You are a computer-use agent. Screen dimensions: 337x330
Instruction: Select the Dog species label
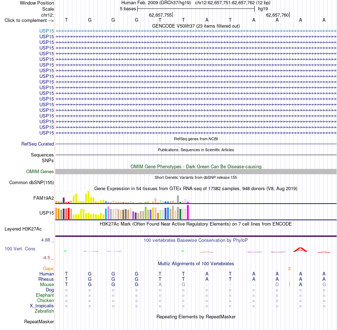[50, 290]
